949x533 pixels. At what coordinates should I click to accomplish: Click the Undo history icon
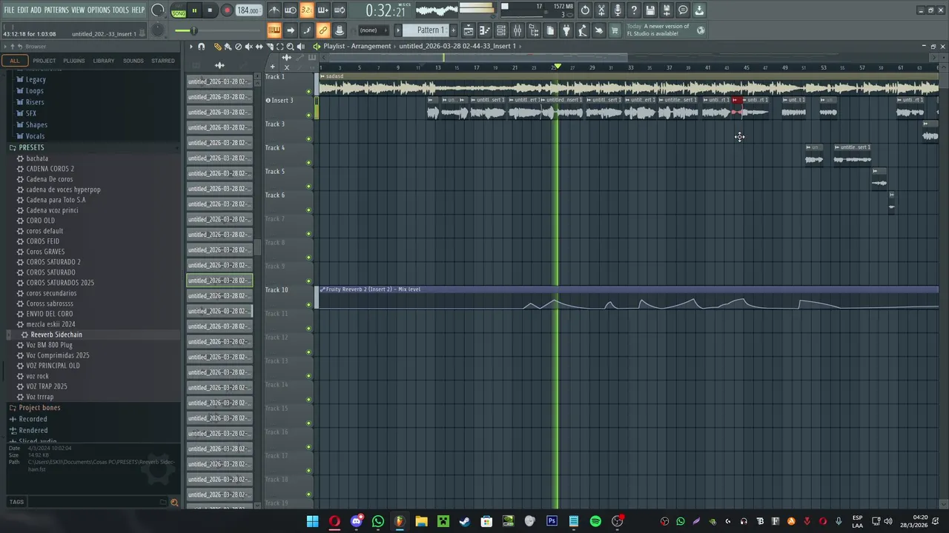[585, 10]
